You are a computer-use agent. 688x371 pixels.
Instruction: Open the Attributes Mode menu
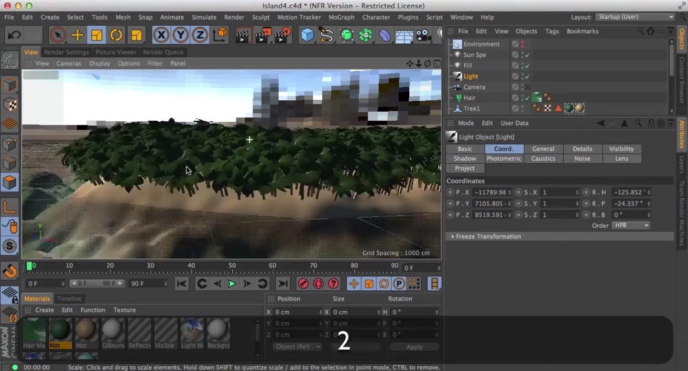[466, 123]
